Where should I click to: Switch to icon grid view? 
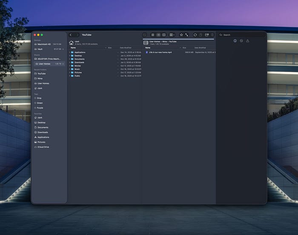pos(152,35)
